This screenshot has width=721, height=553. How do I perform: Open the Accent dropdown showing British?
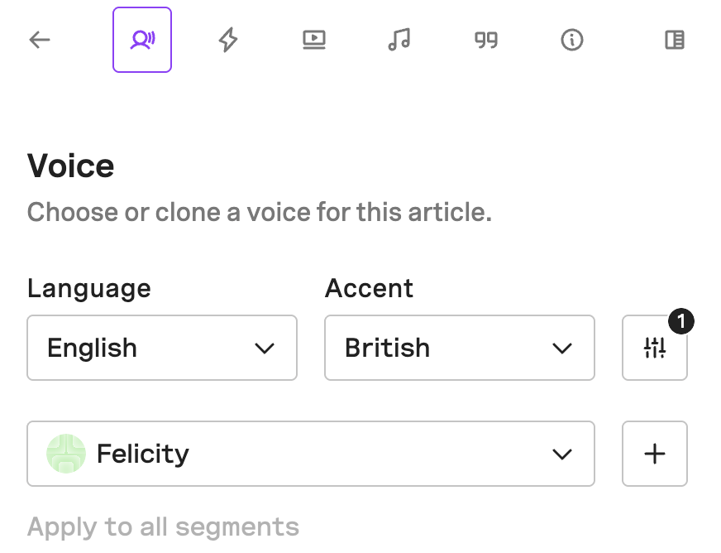[x=460, y=348]
